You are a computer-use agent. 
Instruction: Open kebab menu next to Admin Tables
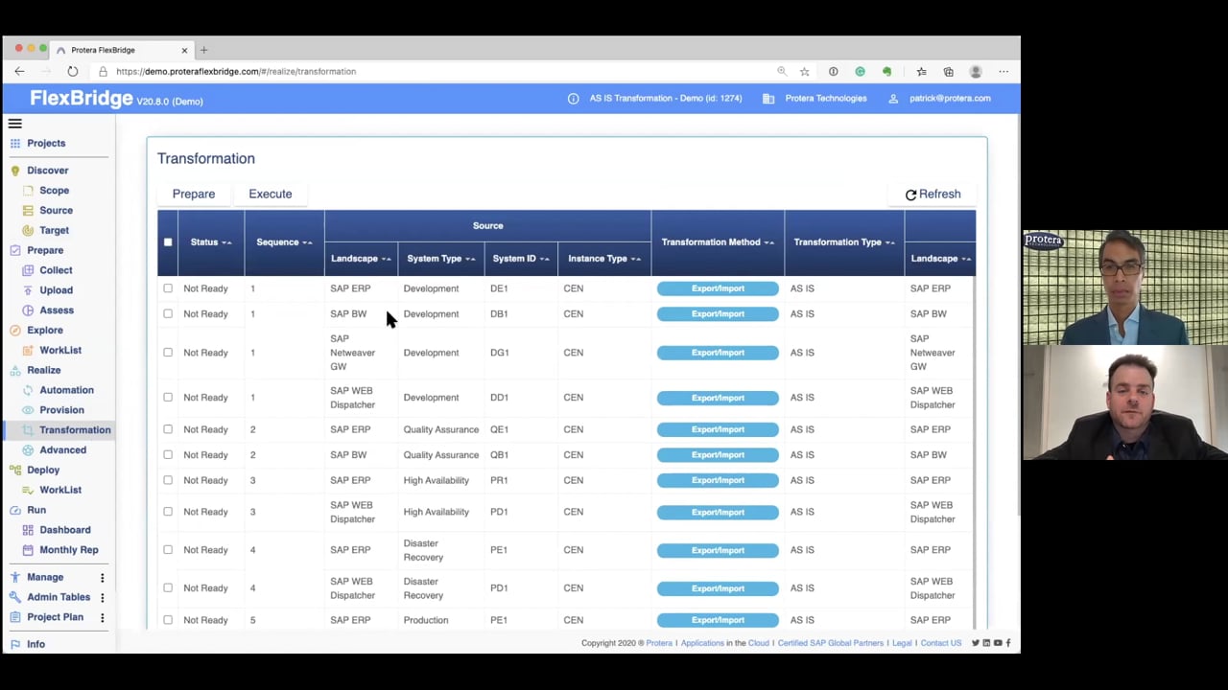(102, 598)
